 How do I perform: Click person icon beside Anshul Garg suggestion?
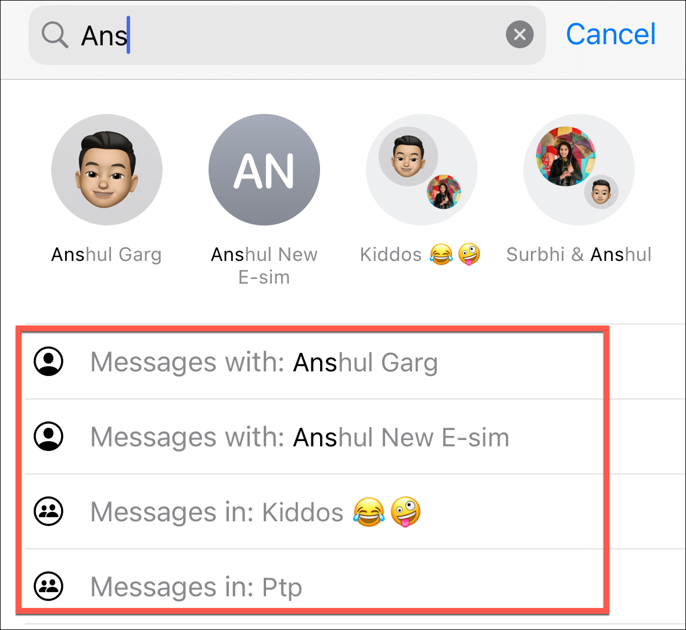tap(49, 361)
